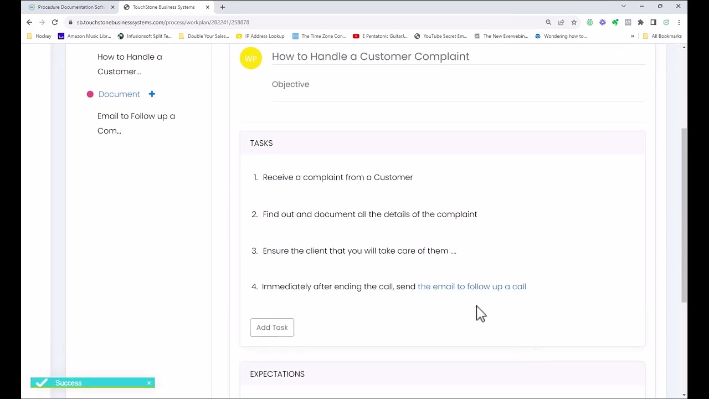709x399 pixels.
Task: Select the Document section link in sidebar
Action: click(x=119, y=94)
